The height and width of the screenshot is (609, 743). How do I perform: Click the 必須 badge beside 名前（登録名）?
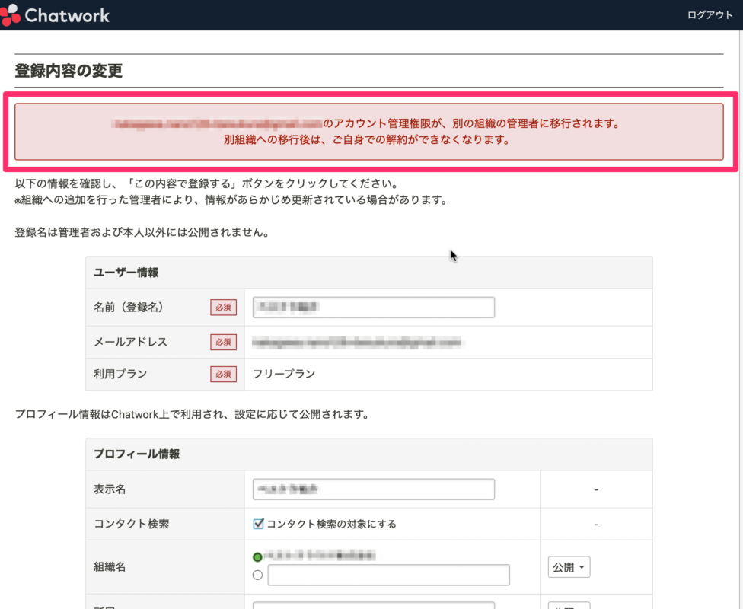pyautogui.click(x=222, y=308)
